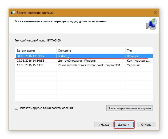Screen dimensions: 168x139
Task: Click the 'Критическое о…' type cell
Action: tap(139, 61)
